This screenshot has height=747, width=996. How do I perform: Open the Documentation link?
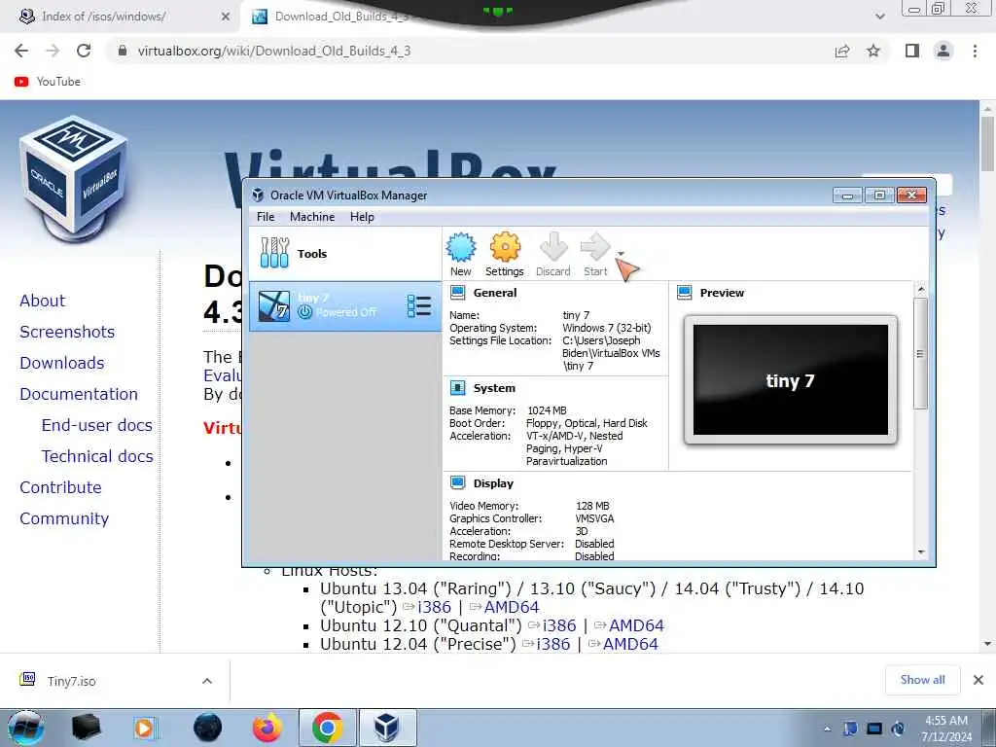click(78, 394)
